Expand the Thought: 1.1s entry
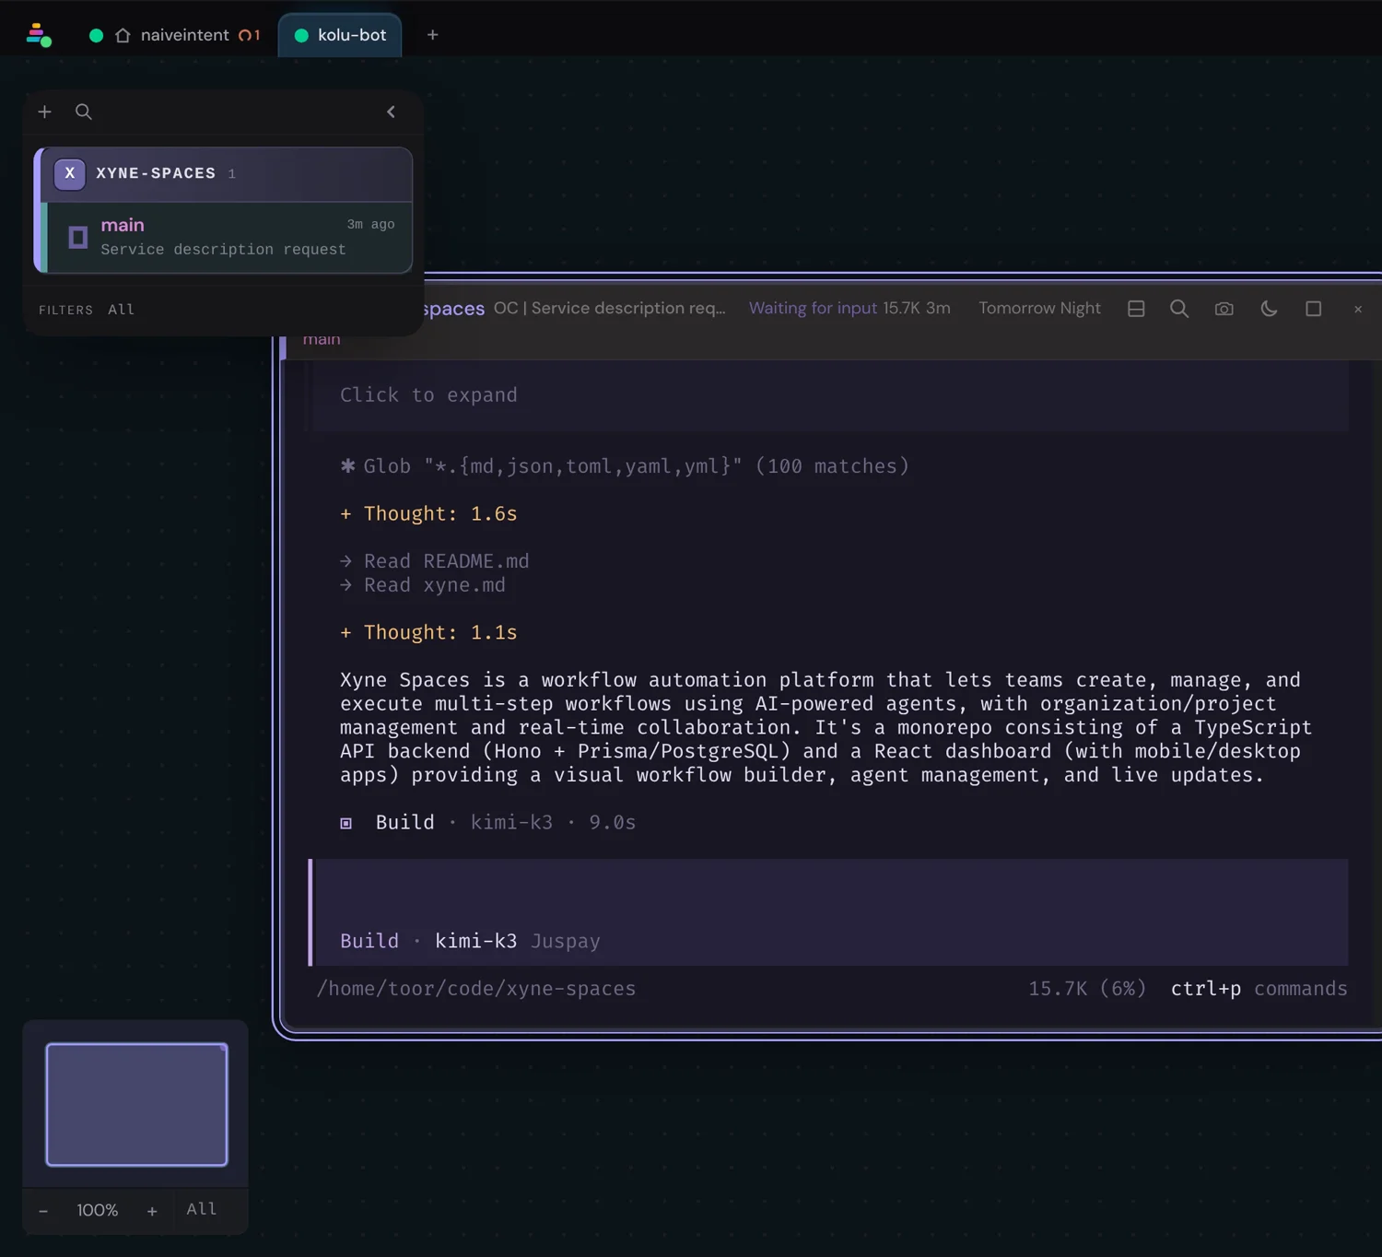This screenshot has height=1257, width=1382. [428, 632]
